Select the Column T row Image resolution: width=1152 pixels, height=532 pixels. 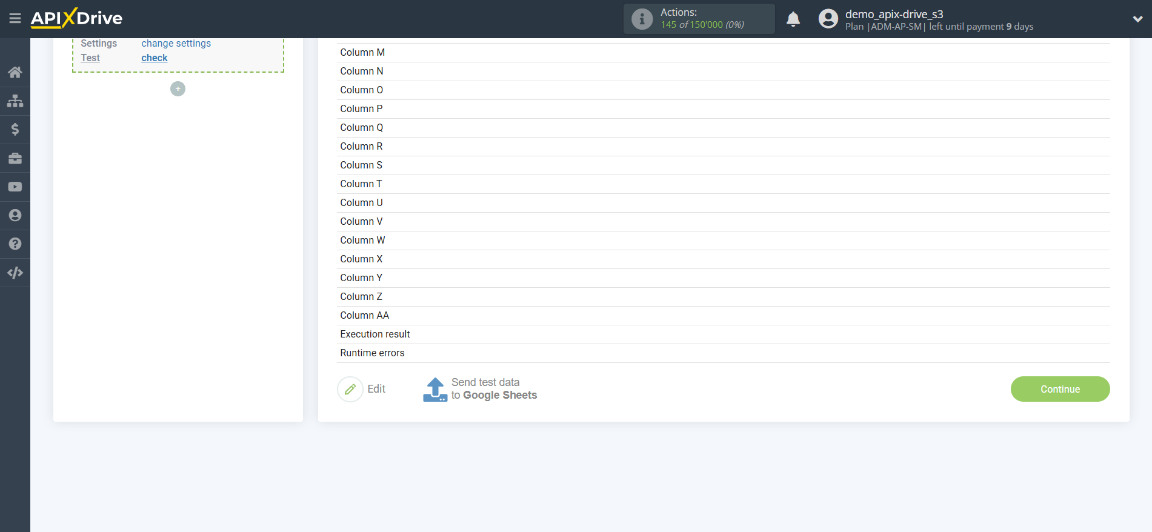[723, 184]
